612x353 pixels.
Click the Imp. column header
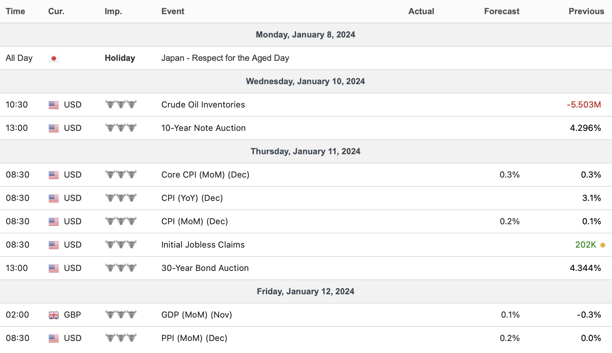click(x=113, y=11)
